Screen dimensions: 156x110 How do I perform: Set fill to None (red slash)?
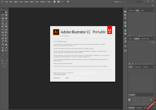(6, 60)
